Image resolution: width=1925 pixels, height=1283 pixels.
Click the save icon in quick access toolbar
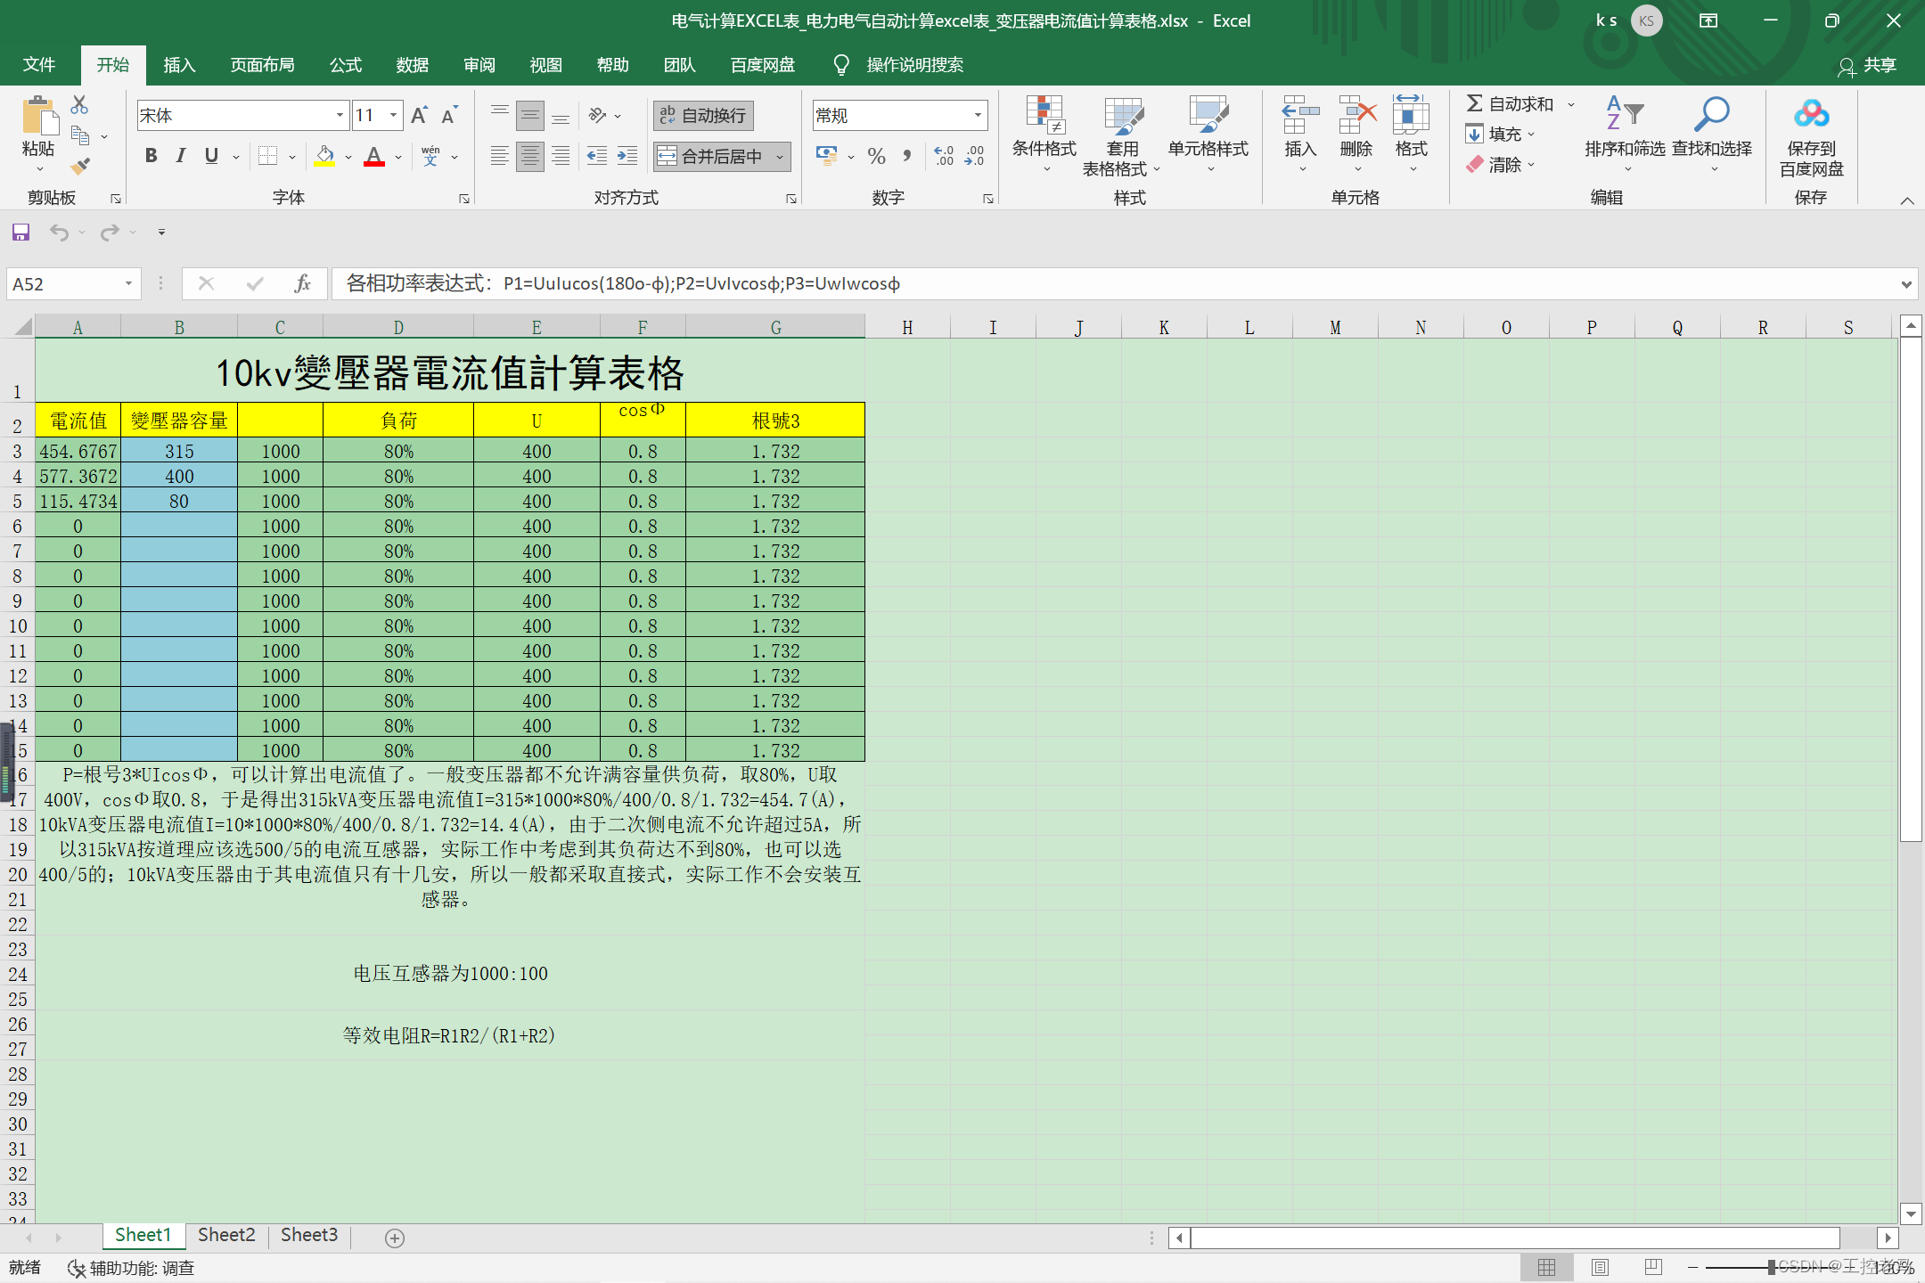coord(20,233)
